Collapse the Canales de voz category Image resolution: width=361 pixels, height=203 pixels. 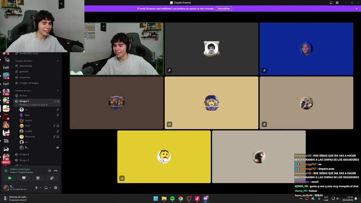[23, 91]
